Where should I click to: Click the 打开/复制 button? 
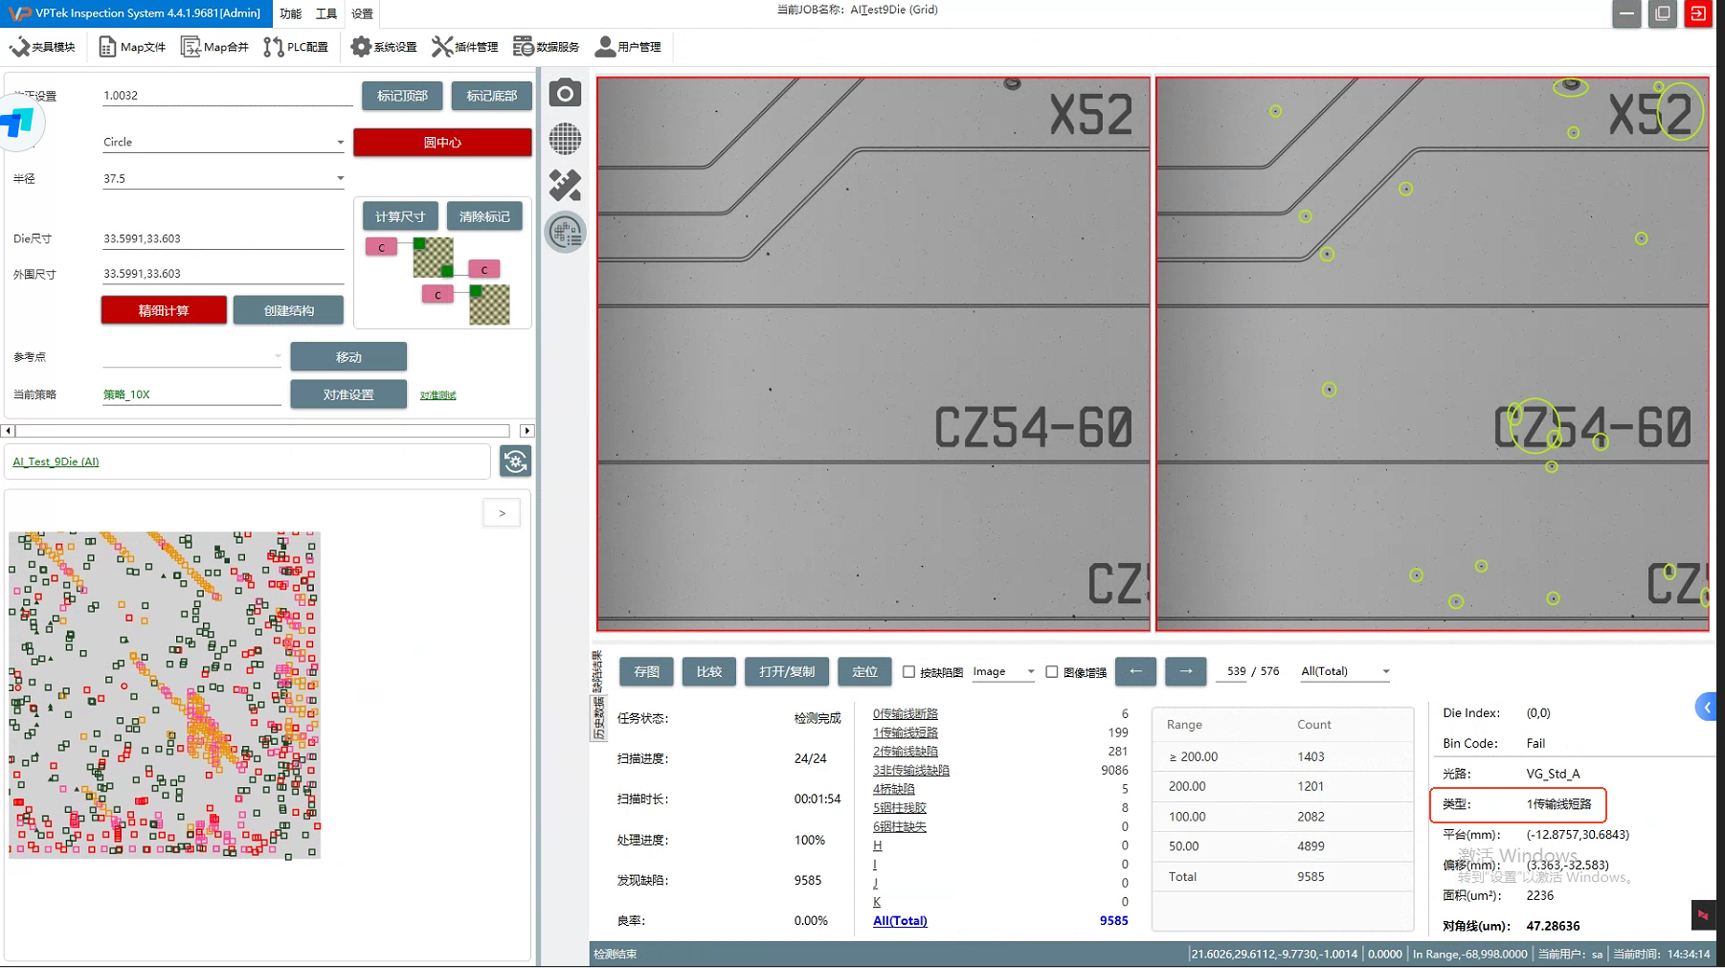click(x=787, y=672)
